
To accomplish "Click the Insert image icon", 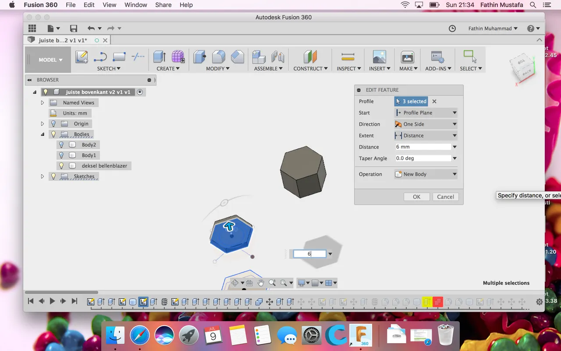I will (379, 57).
